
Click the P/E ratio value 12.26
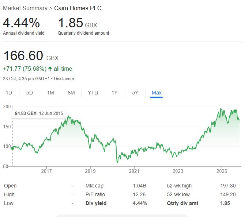(139, 194)
